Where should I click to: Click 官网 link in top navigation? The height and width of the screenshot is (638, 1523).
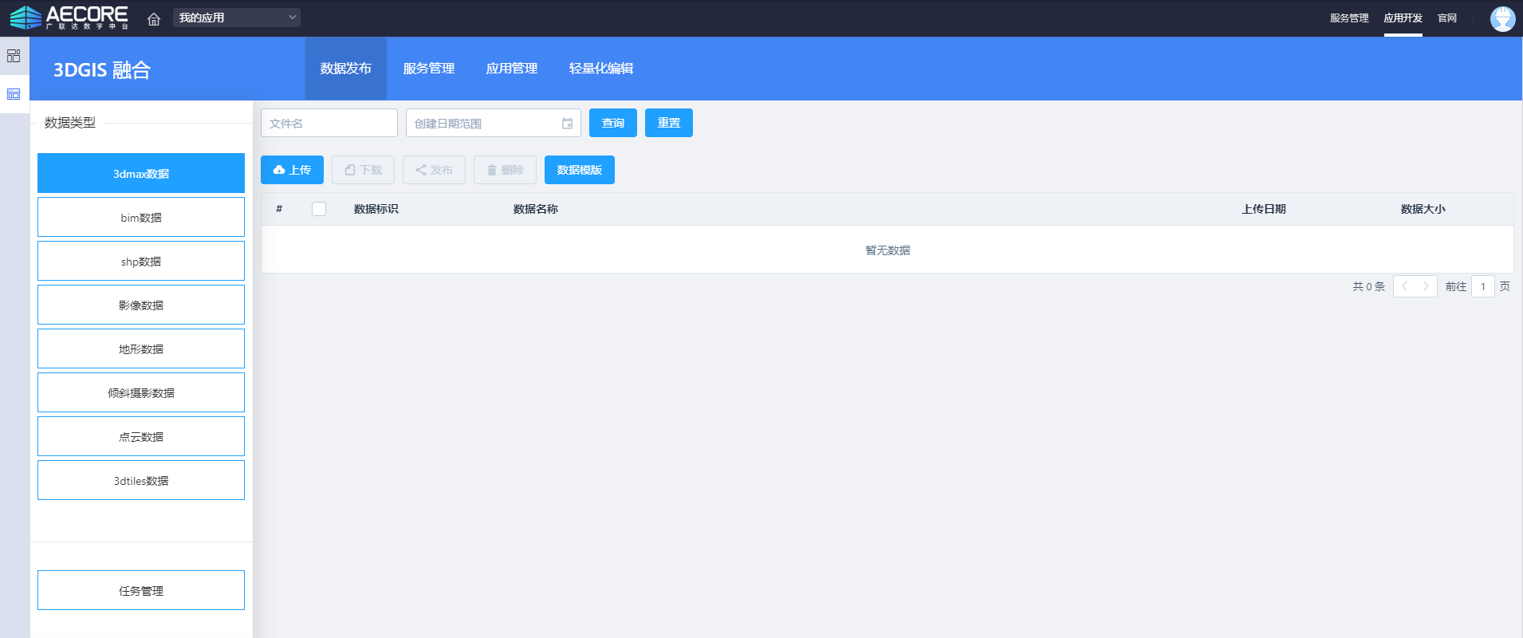[1446, 18]
